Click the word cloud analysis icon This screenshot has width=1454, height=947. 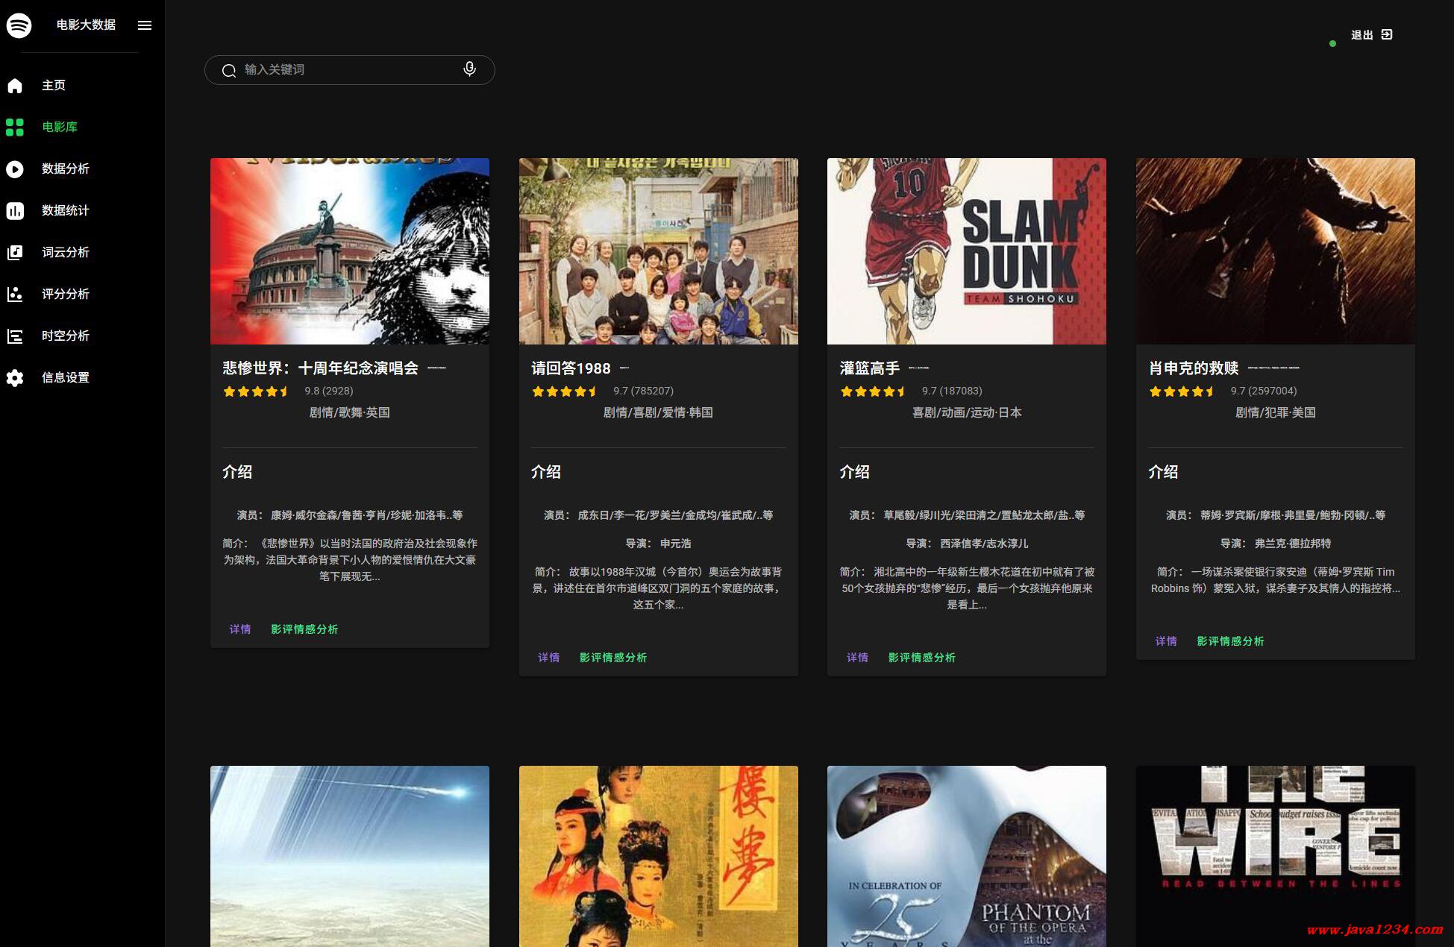pos(15,253)
